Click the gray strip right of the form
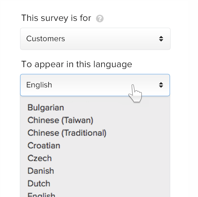This screenshot has height=197, width=198. [x=193, y=95]
